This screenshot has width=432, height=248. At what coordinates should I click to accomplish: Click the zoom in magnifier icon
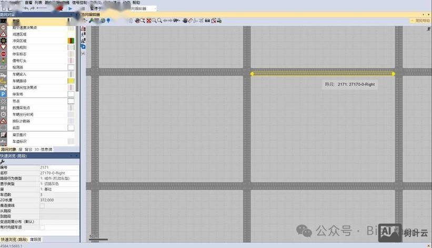pos(154,21)
